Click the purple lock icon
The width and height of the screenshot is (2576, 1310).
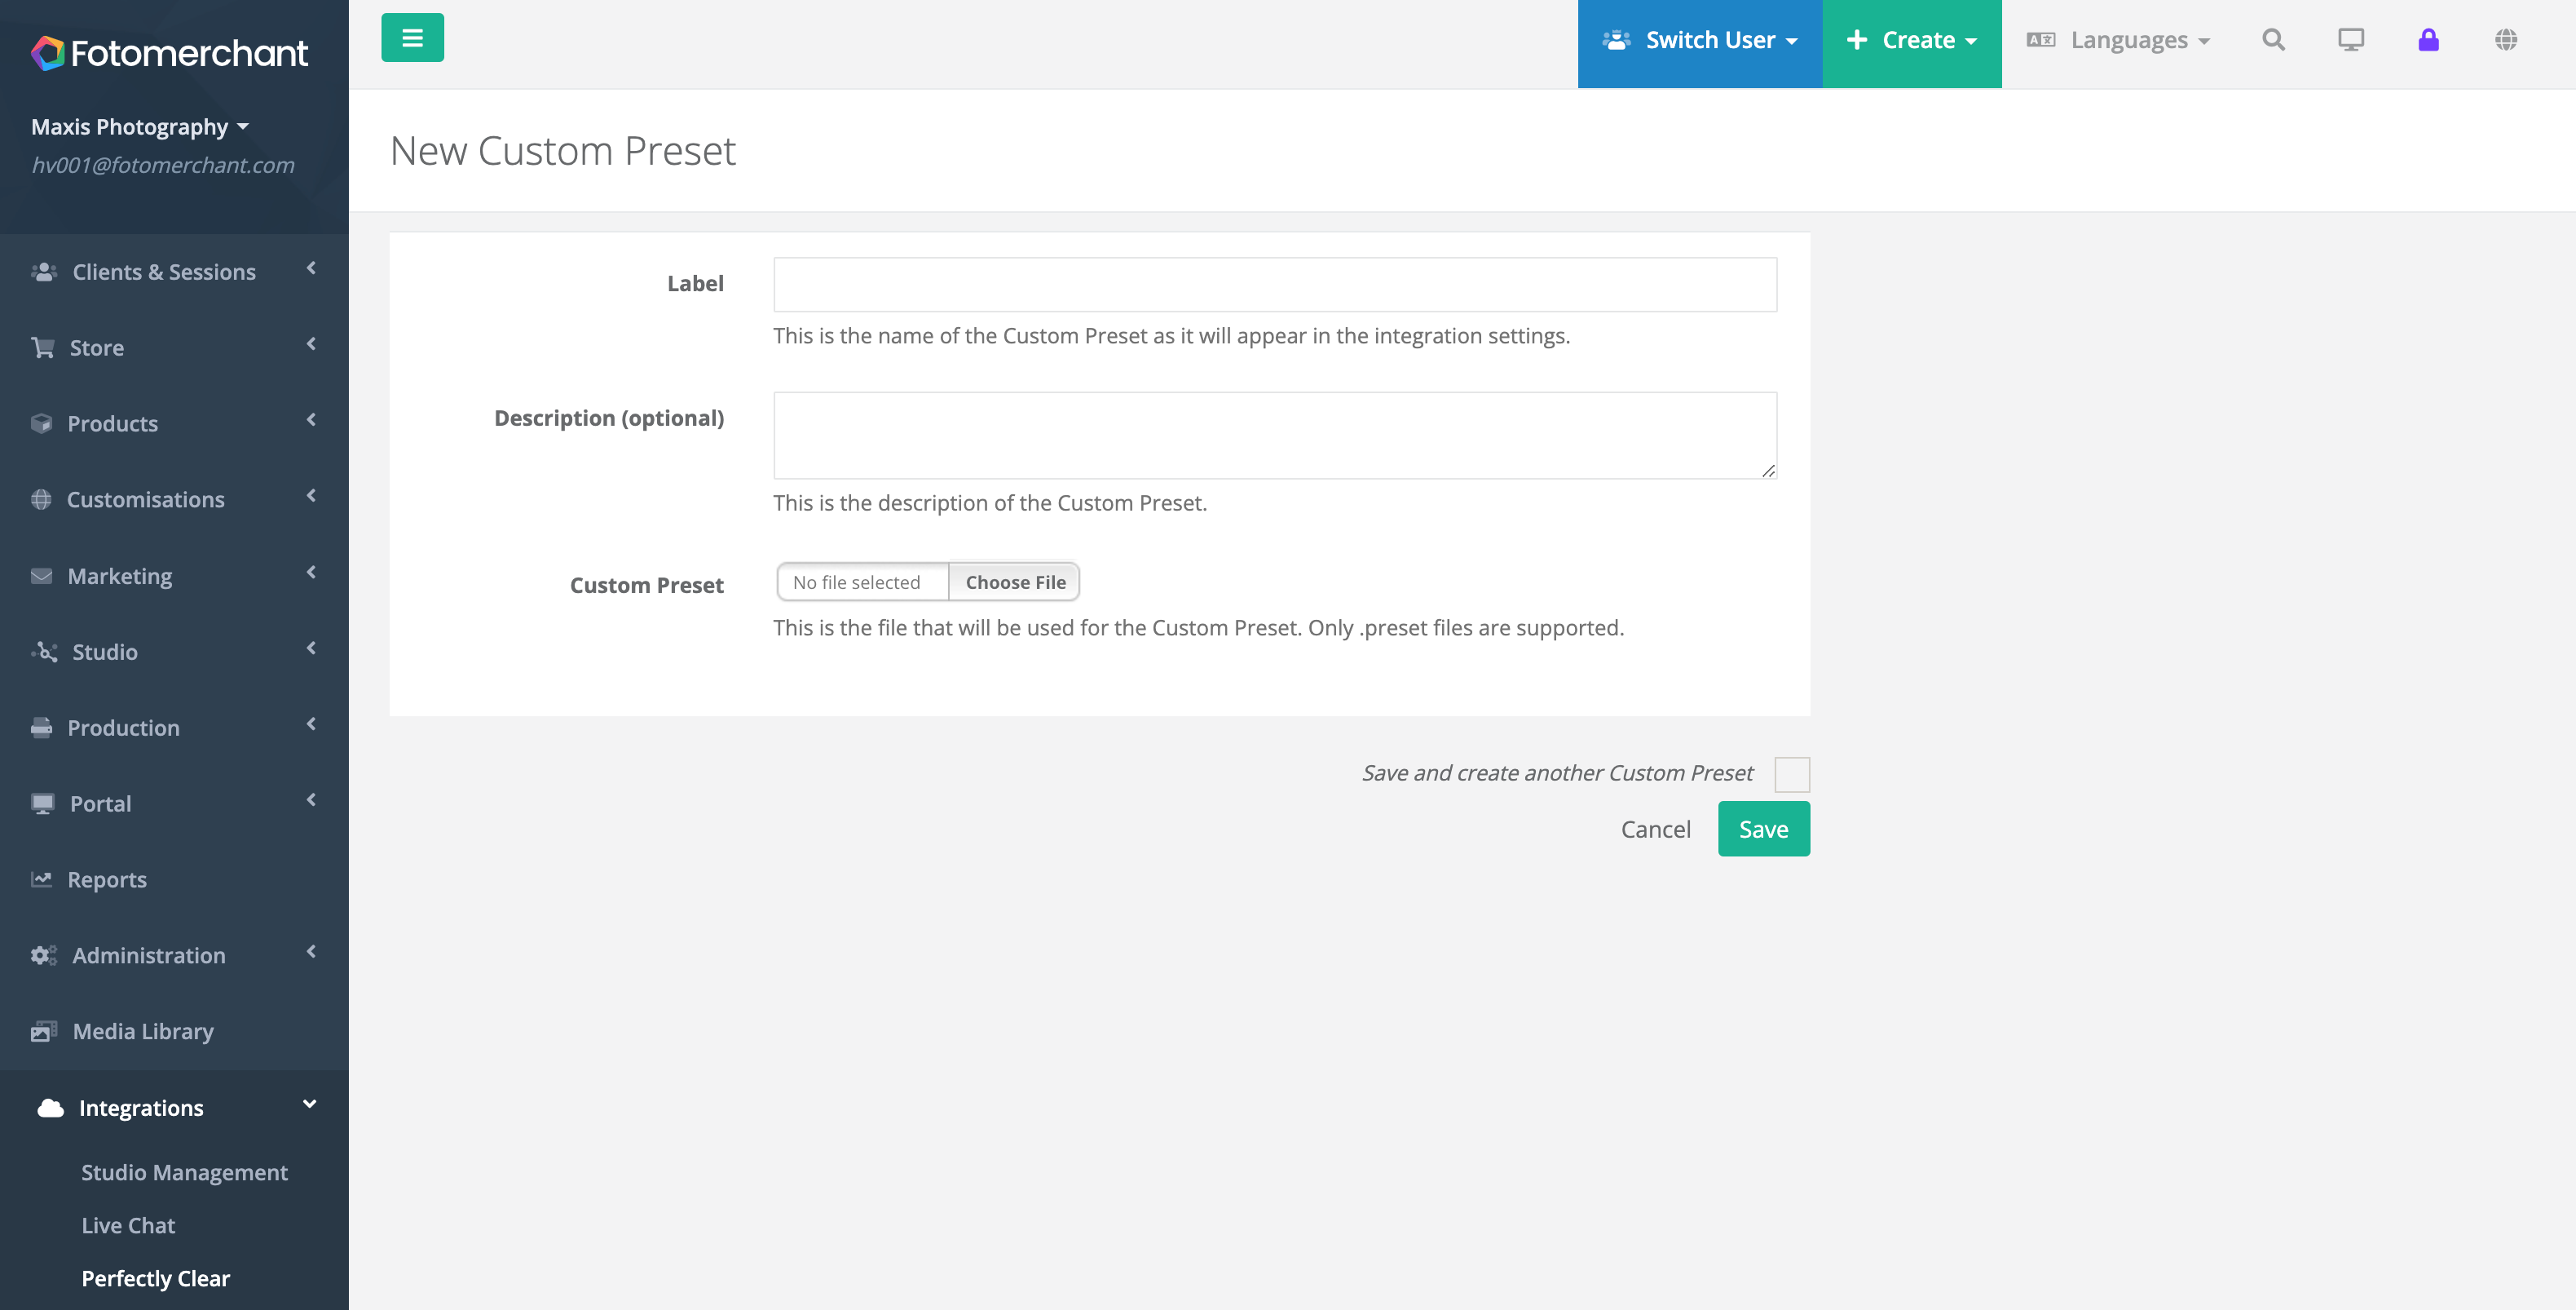(x=2428, y=40)
